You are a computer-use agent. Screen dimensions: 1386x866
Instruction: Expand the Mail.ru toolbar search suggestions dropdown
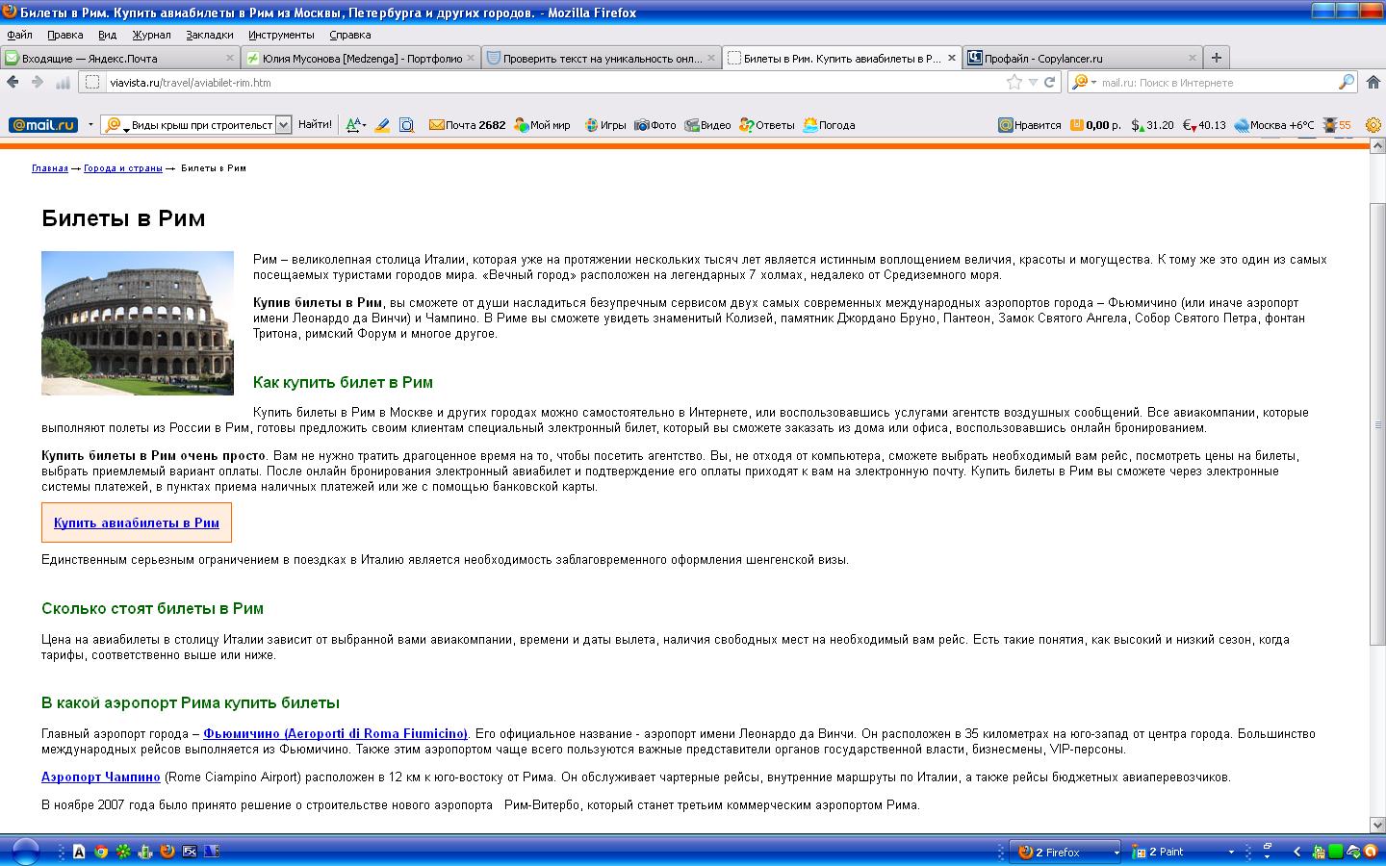[x=283, y=124]
